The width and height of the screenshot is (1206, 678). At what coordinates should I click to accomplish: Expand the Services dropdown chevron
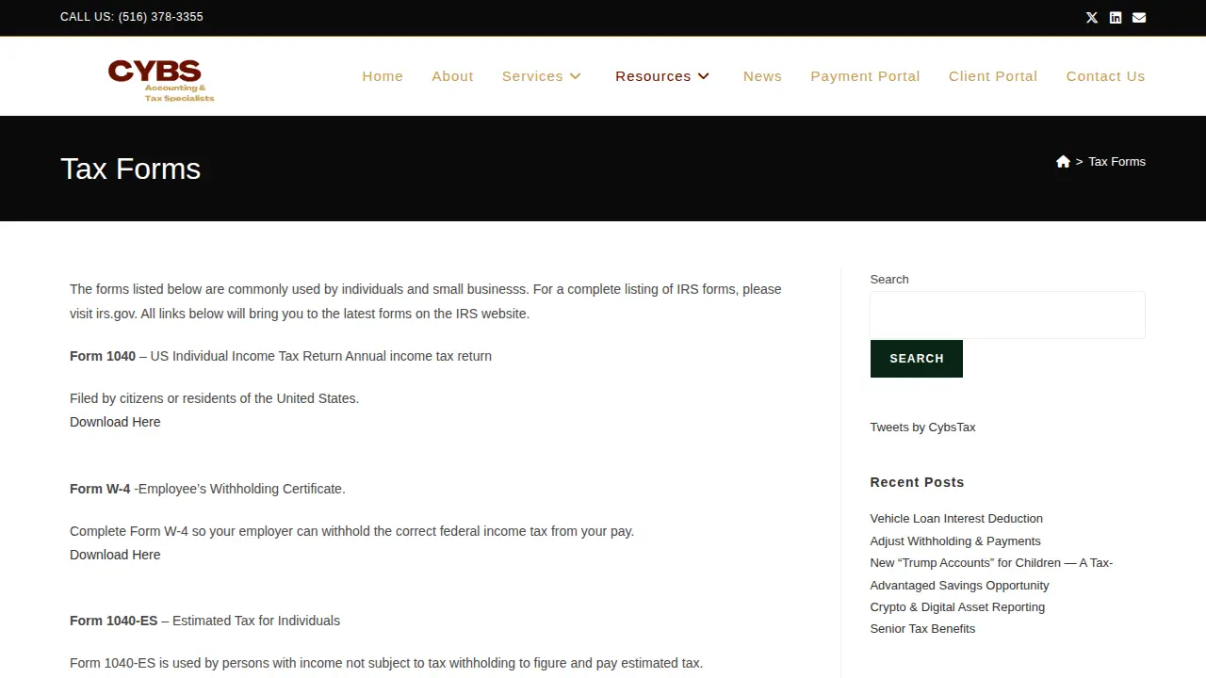click(576, 76)
